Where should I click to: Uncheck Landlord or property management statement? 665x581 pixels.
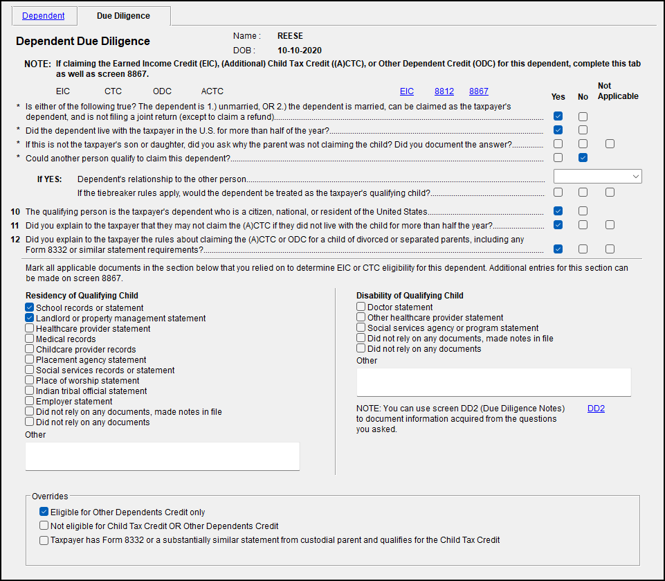[x=29, y=318]
